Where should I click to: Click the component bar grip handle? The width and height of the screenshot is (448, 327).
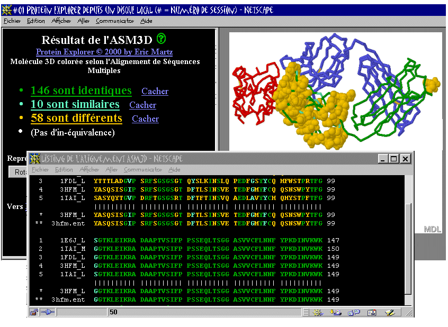tap(306, 312)
